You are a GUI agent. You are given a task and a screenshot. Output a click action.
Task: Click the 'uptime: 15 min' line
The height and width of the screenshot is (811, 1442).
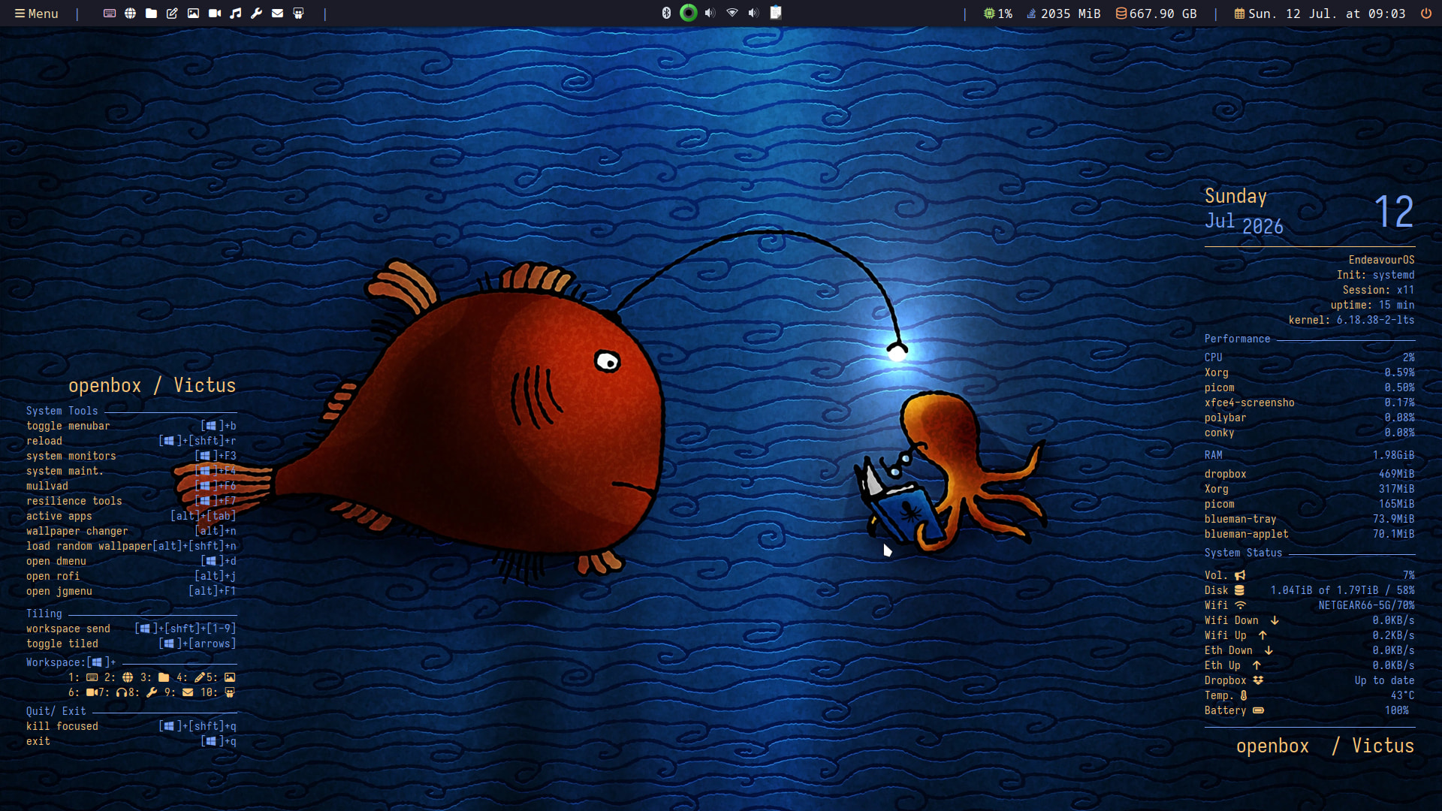pos(1372,305)
